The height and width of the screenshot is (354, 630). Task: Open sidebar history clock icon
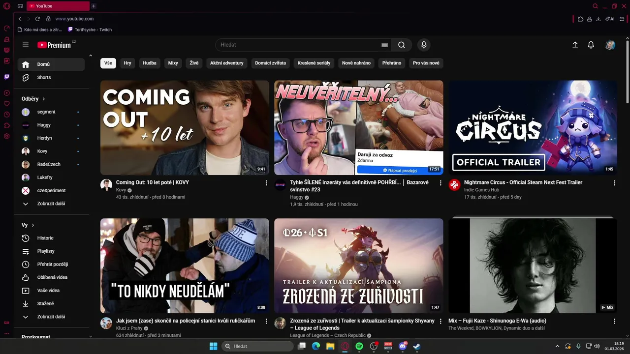[7, 115]
